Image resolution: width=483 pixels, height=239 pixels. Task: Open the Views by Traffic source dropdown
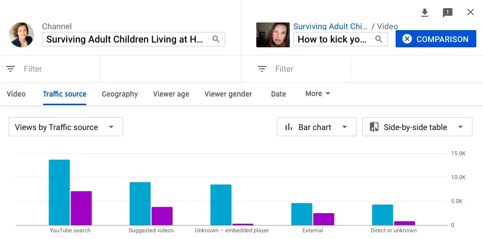(x=65, y=127)
